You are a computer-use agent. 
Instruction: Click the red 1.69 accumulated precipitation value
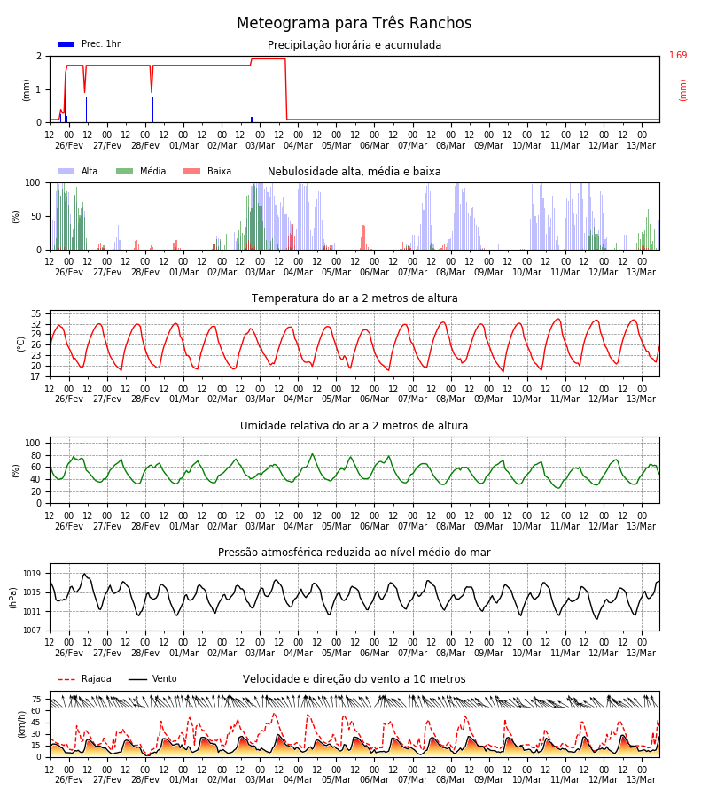click(678, 56)
